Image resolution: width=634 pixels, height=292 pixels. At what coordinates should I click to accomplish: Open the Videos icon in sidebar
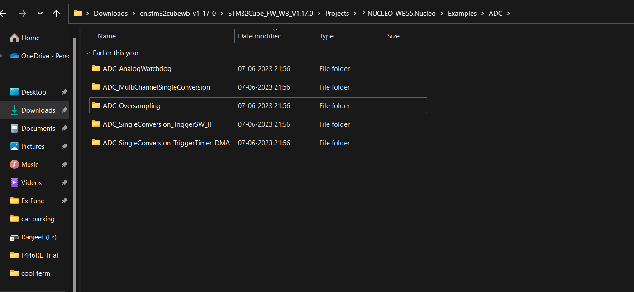click(x=14, y=183)
